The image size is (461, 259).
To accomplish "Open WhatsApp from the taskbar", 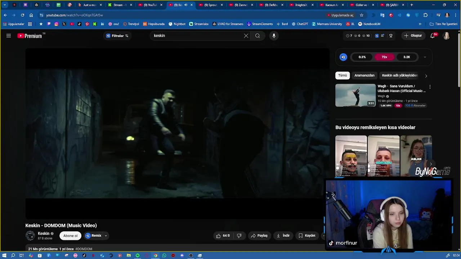I will click(164, 255).
